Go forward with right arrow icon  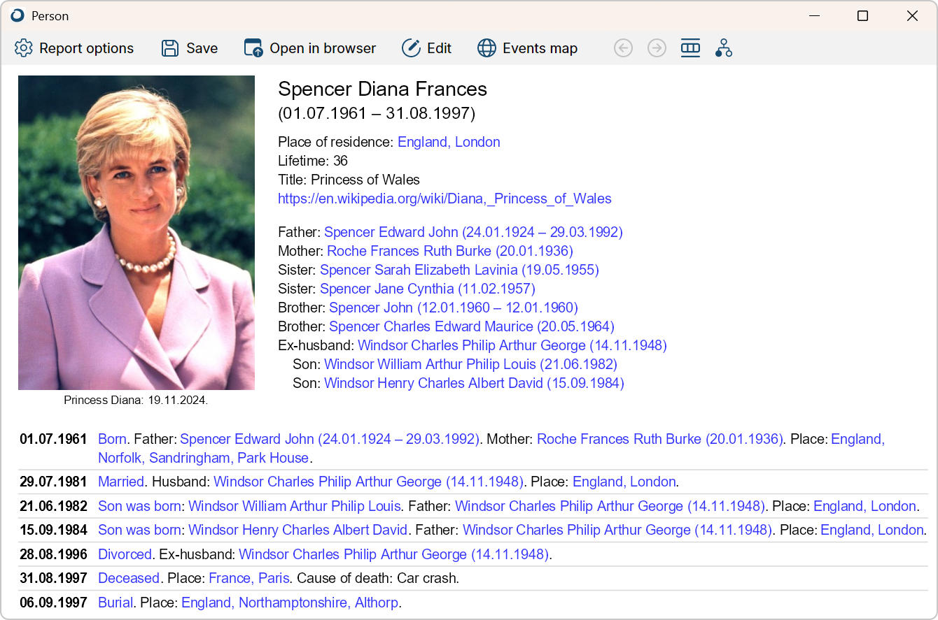point(657,48)
